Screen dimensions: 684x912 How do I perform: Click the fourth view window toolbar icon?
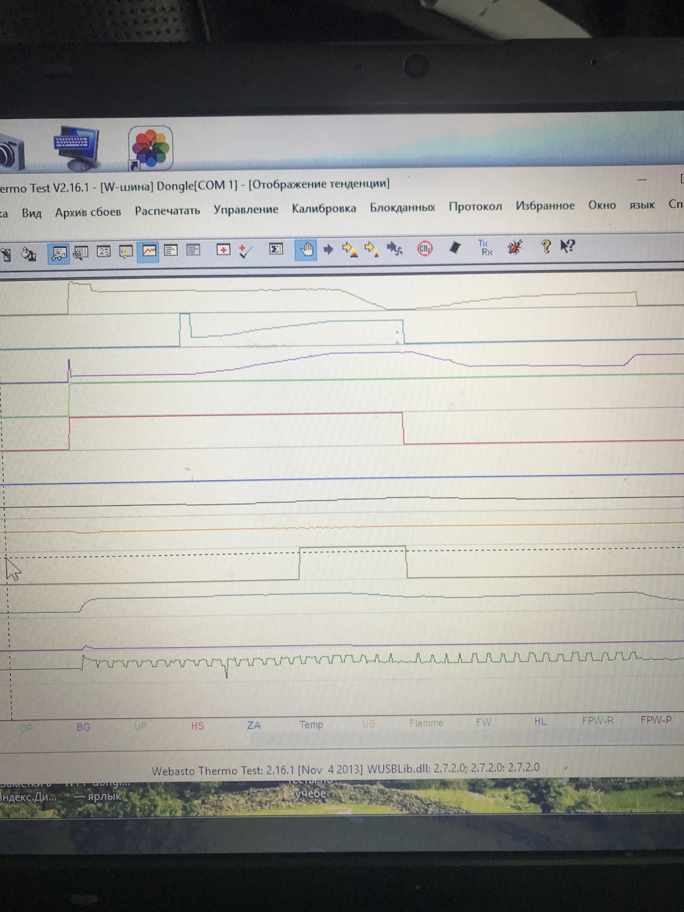tap(126, 252)
